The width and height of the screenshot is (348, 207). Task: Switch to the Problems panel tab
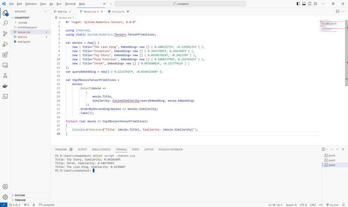click(64, 149)
